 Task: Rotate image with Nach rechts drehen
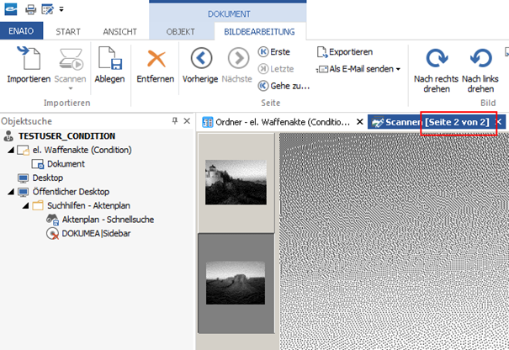(436, 60)
